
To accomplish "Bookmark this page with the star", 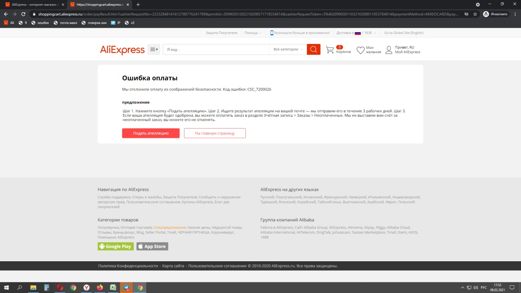I will point(475,14).
